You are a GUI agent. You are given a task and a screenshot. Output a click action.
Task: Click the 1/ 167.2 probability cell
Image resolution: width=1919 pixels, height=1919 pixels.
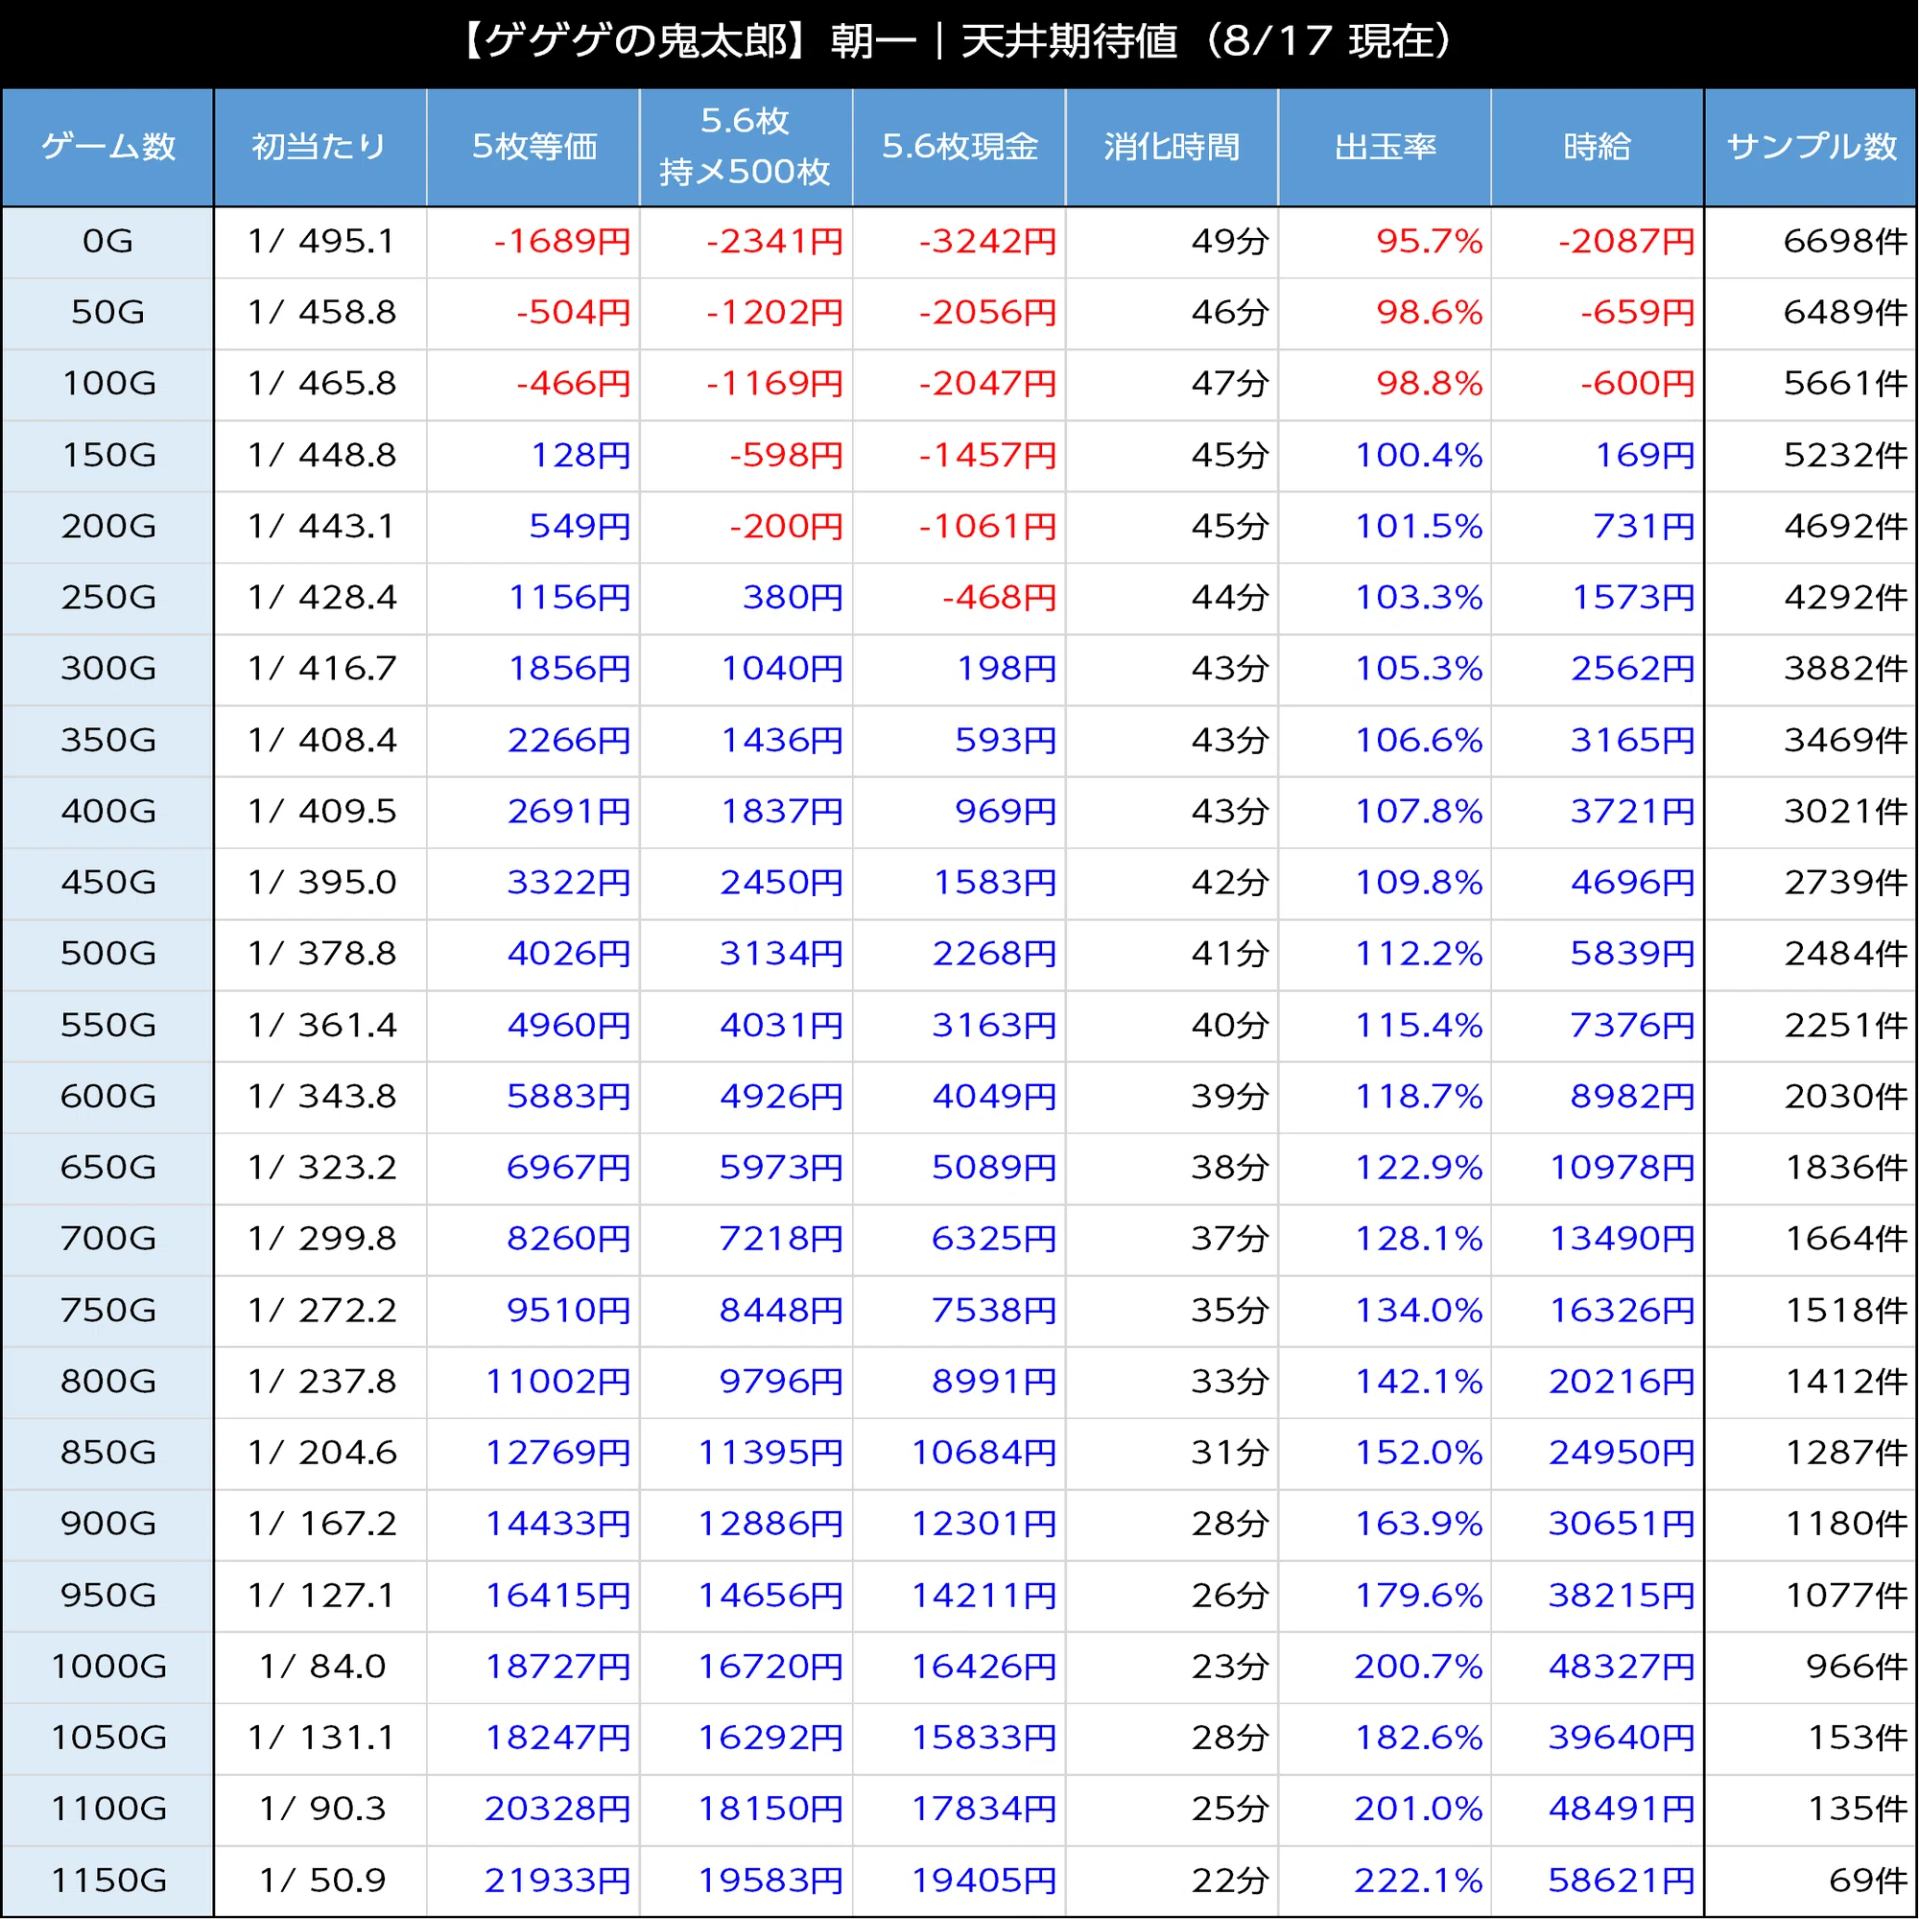click(x=320, y=1524)
